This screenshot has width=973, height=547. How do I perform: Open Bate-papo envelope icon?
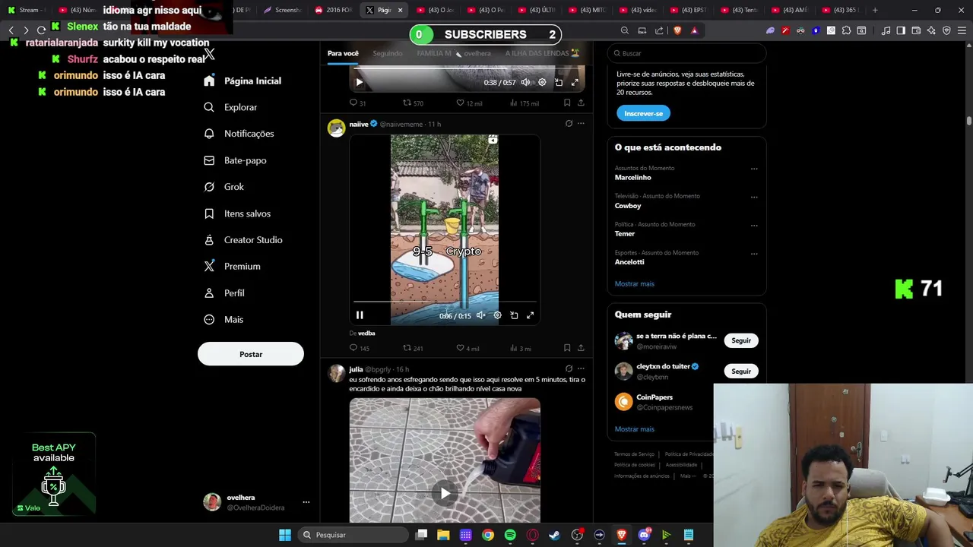(x=209, y=160)
